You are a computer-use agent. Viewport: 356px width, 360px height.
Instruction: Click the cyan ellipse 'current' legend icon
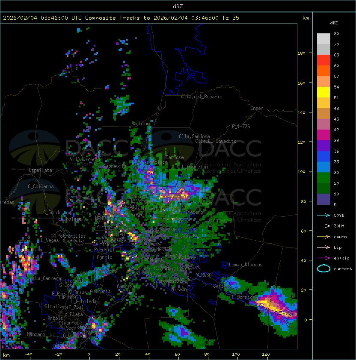323,269
